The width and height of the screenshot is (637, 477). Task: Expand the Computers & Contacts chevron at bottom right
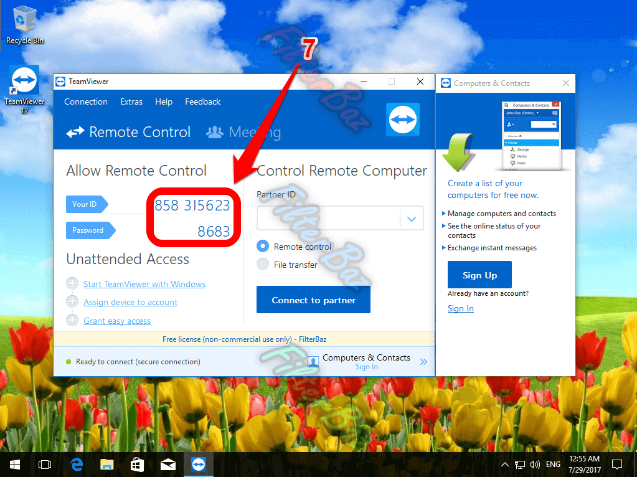(424, 361)
